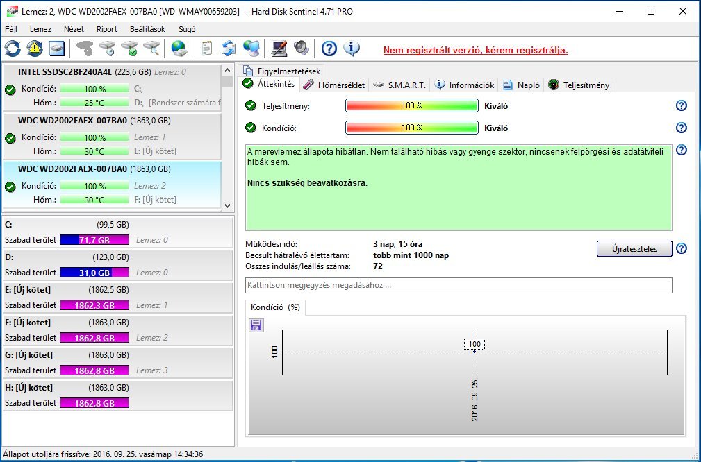Viewport: 701px width, 462px height.
Task: Click the H: [Új kötet] volume header
Action: [x=28, y=388]
